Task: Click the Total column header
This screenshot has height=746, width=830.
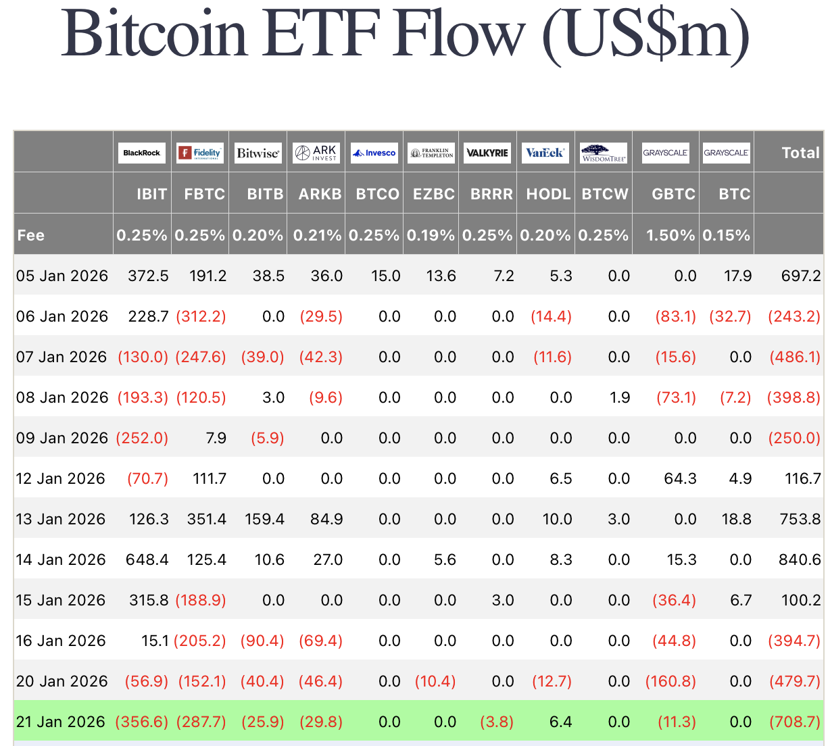Action: tap(800, 153)
